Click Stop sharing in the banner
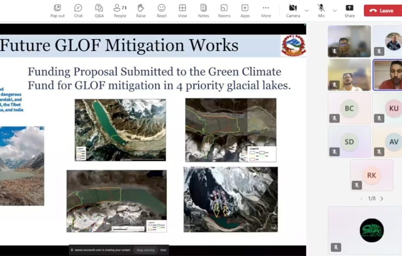402x256 pixels. (x=145, y=250)
